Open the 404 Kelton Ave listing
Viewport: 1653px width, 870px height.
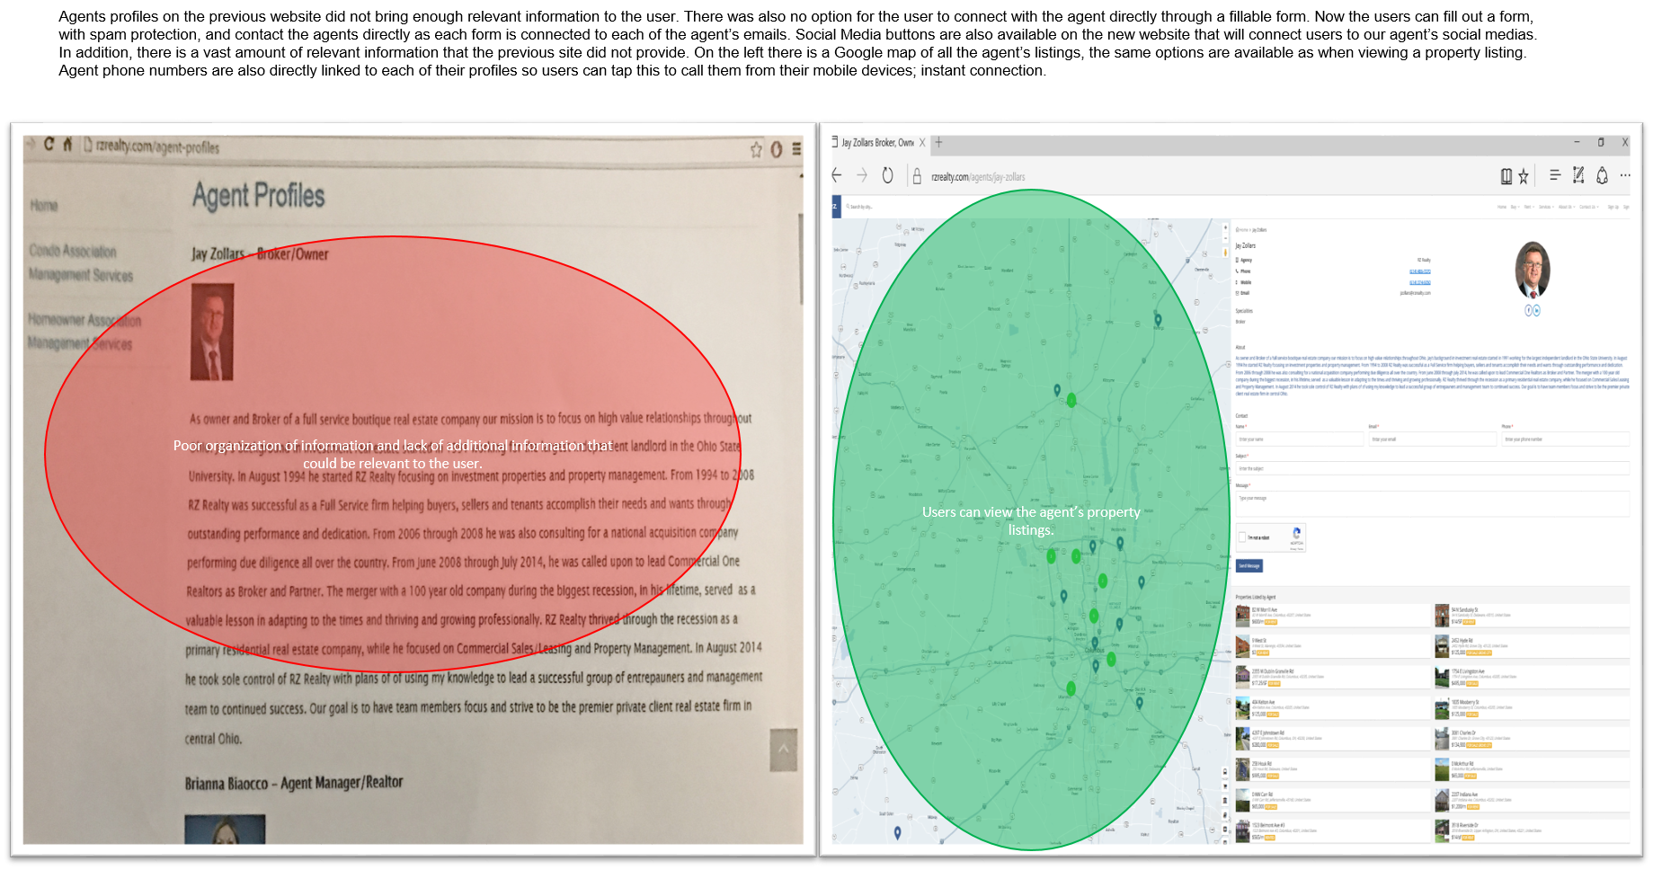[x=1332, y=708]
